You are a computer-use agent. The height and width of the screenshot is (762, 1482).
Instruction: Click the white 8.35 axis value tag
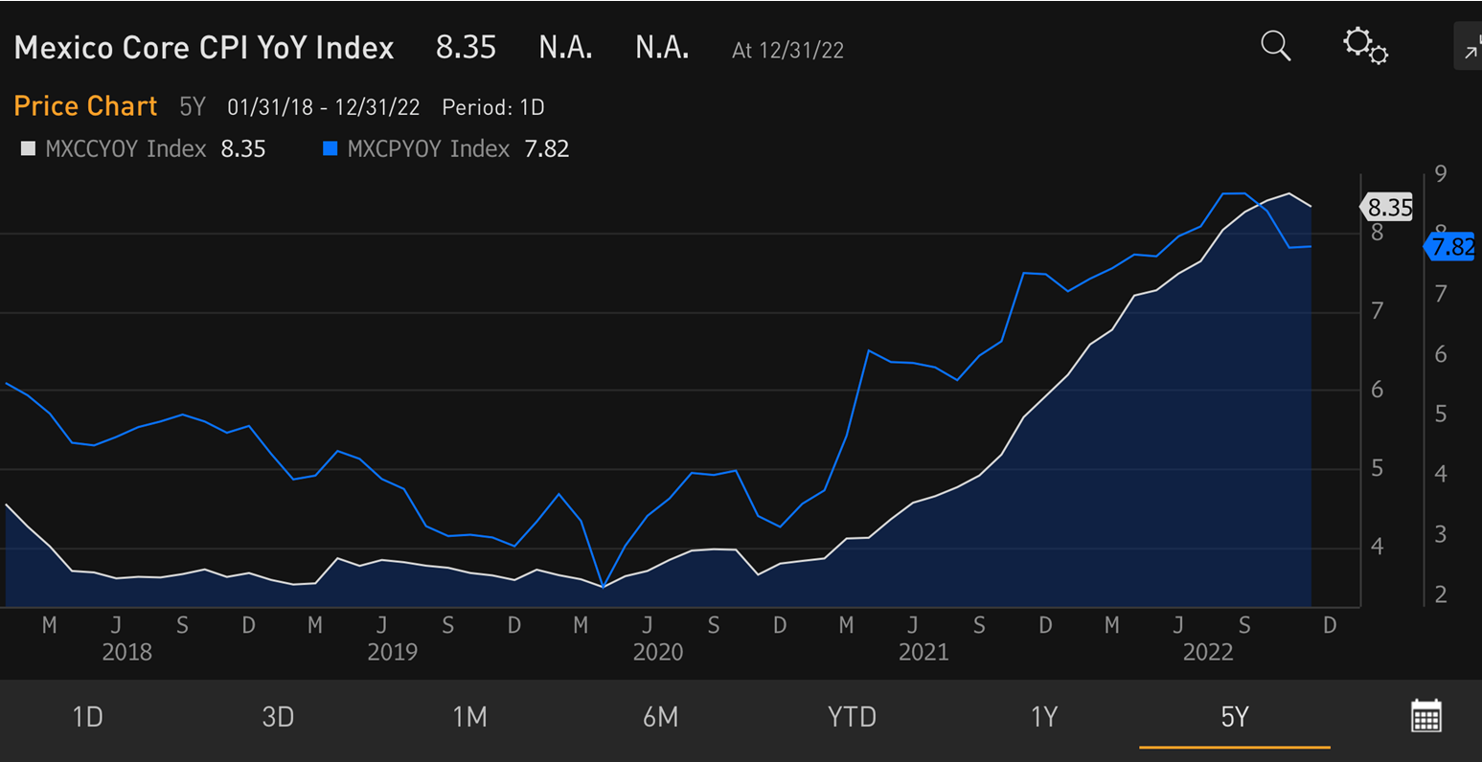[x=1388, y=207]
